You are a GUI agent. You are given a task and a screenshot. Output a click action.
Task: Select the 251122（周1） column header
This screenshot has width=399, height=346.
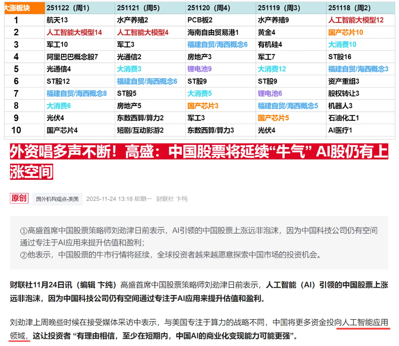pyautogui.click(x=68, y=8)
